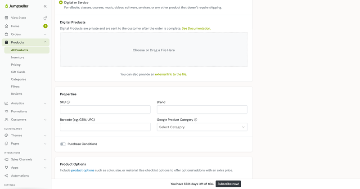Click the View Store icon

click(6, 18)
